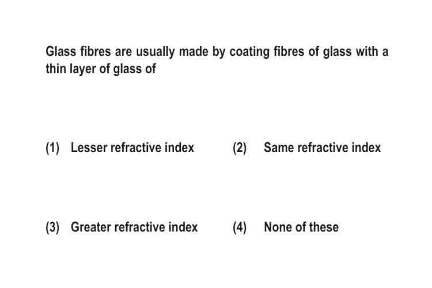This screenshot has height=288, width=432.
Task: Click the word 'coating' in the question
Action: coord(249,52)
